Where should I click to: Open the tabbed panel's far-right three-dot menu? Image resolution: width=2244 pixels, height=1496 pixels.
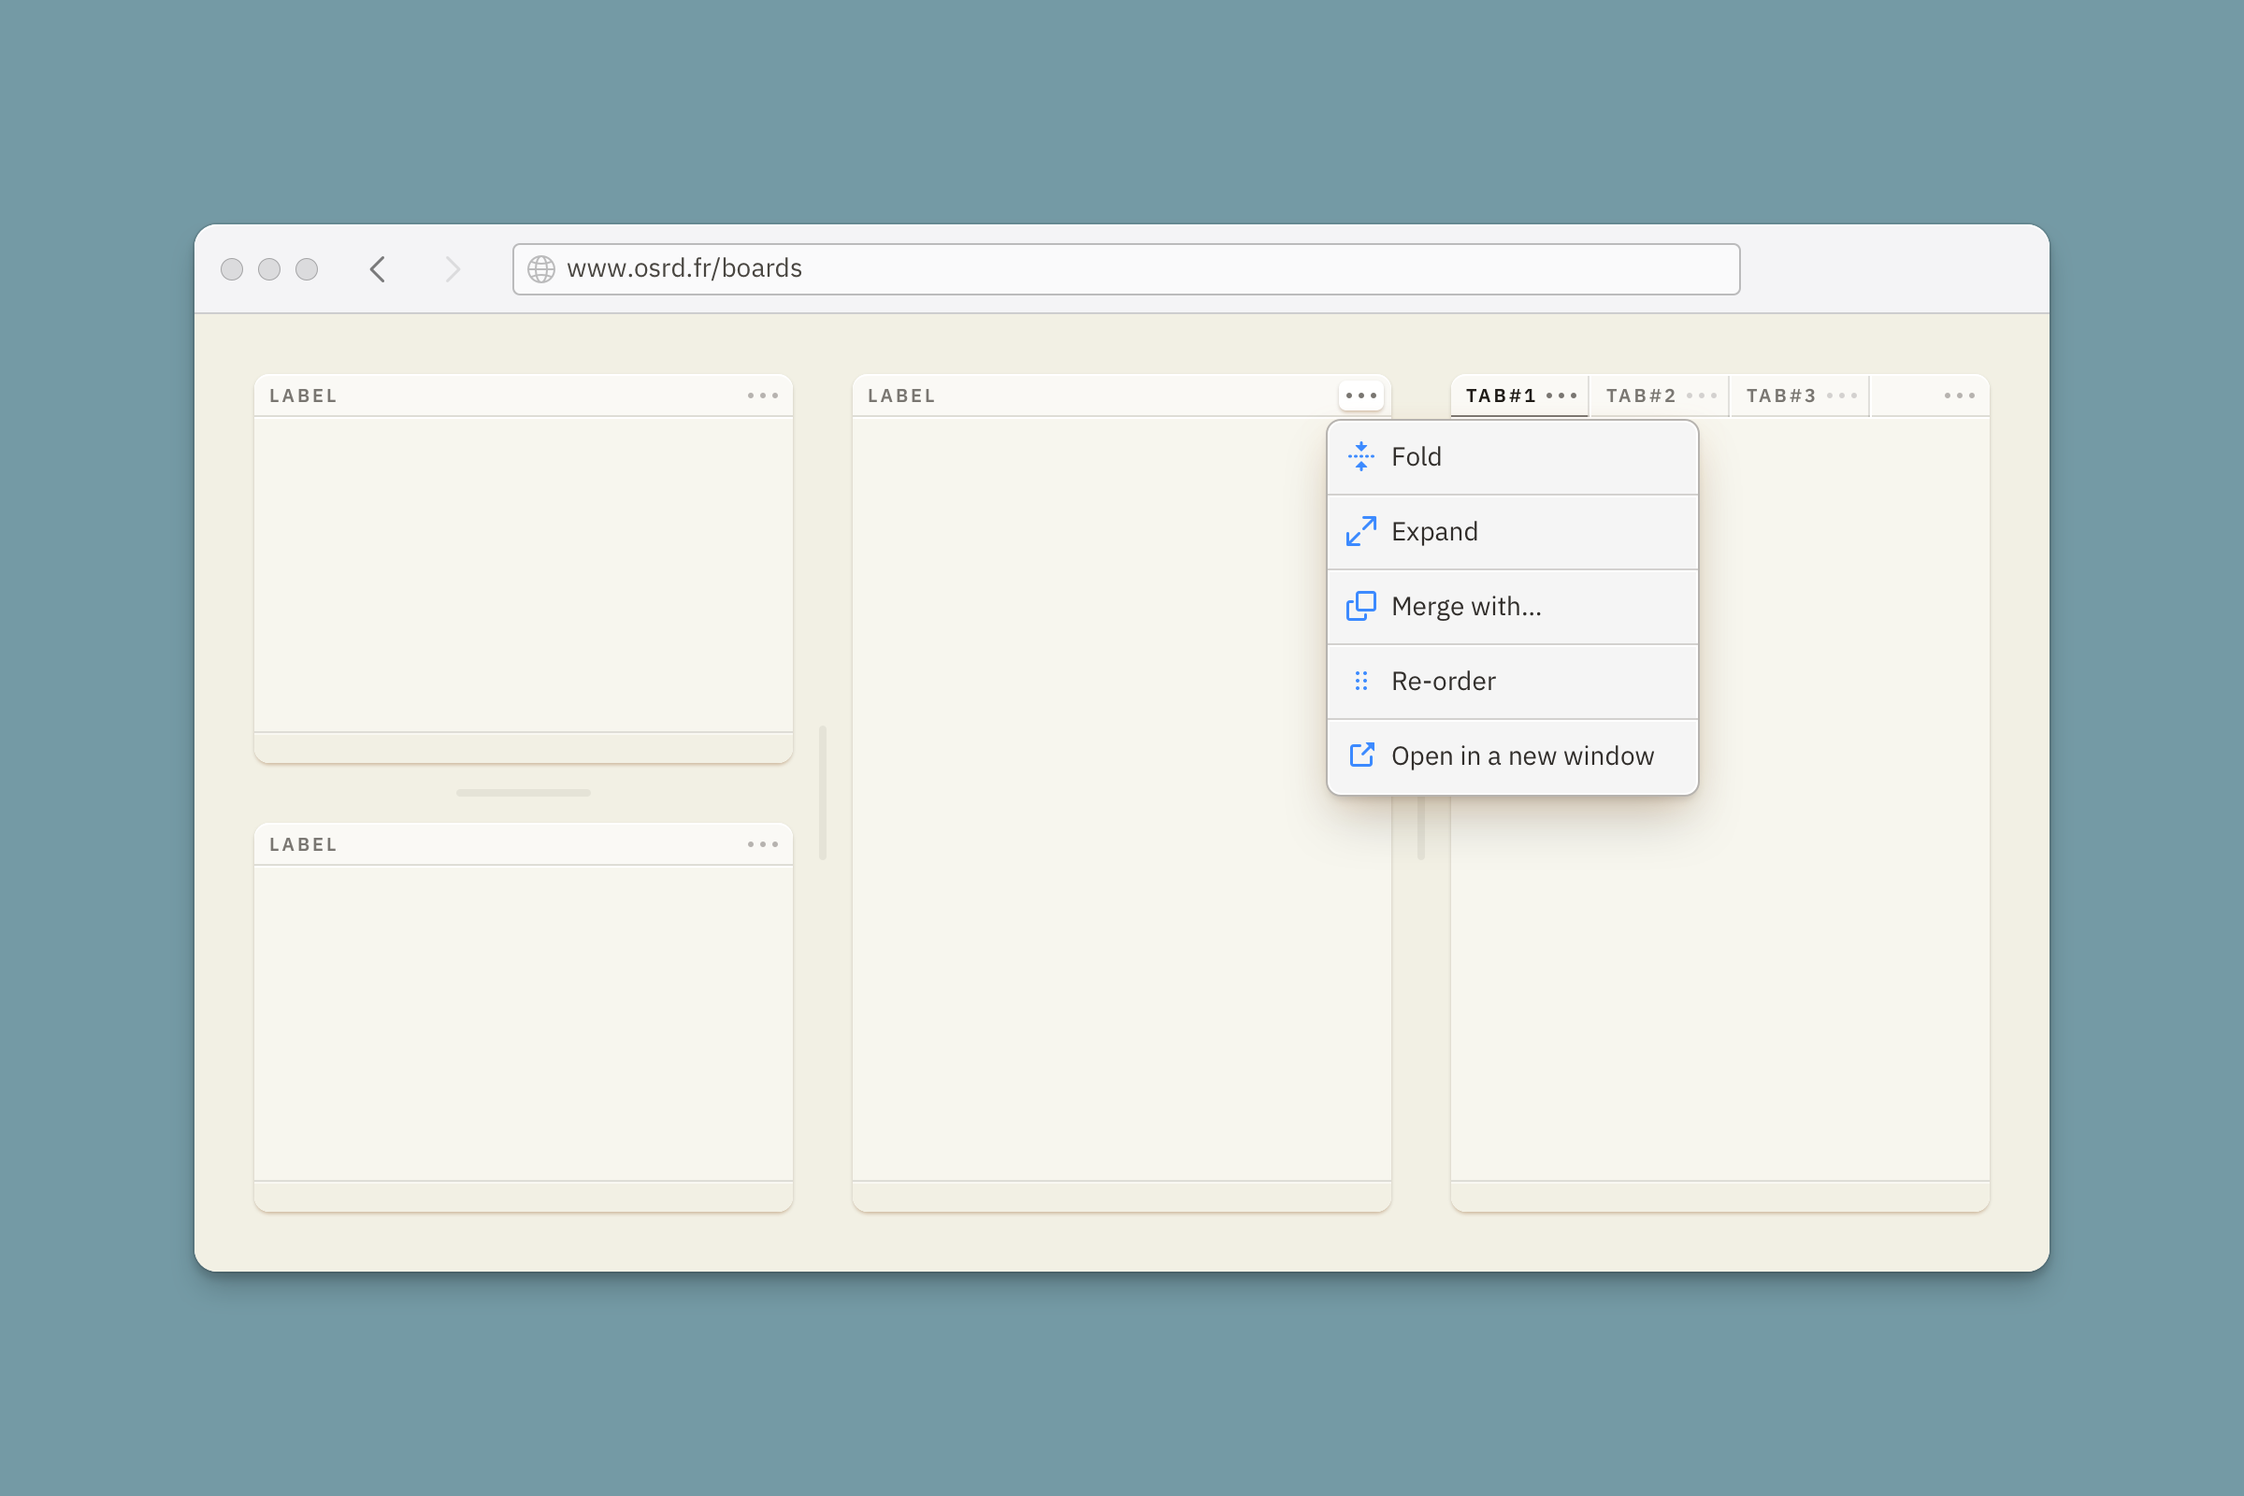point(1959,396)
